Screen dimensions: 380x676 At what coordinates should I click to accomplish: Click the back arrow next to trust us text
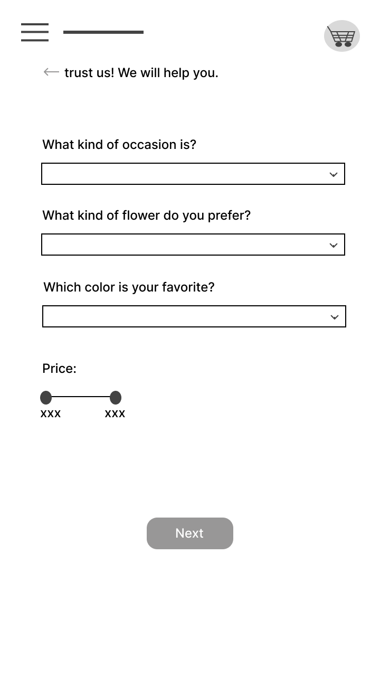pyautogui.click(x=50, y=72)
